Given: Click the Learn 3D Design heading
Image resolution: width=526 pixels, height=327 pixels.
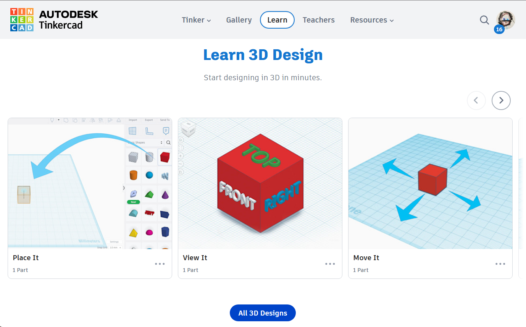Looking at the screenshot, I should tap(263, 55).
